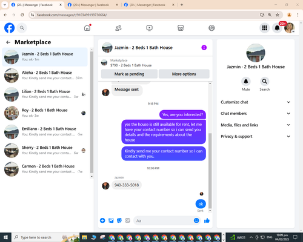This screenshot has width=303, height=242.
Task: Expand Chat members section
Action: (256, 113)
